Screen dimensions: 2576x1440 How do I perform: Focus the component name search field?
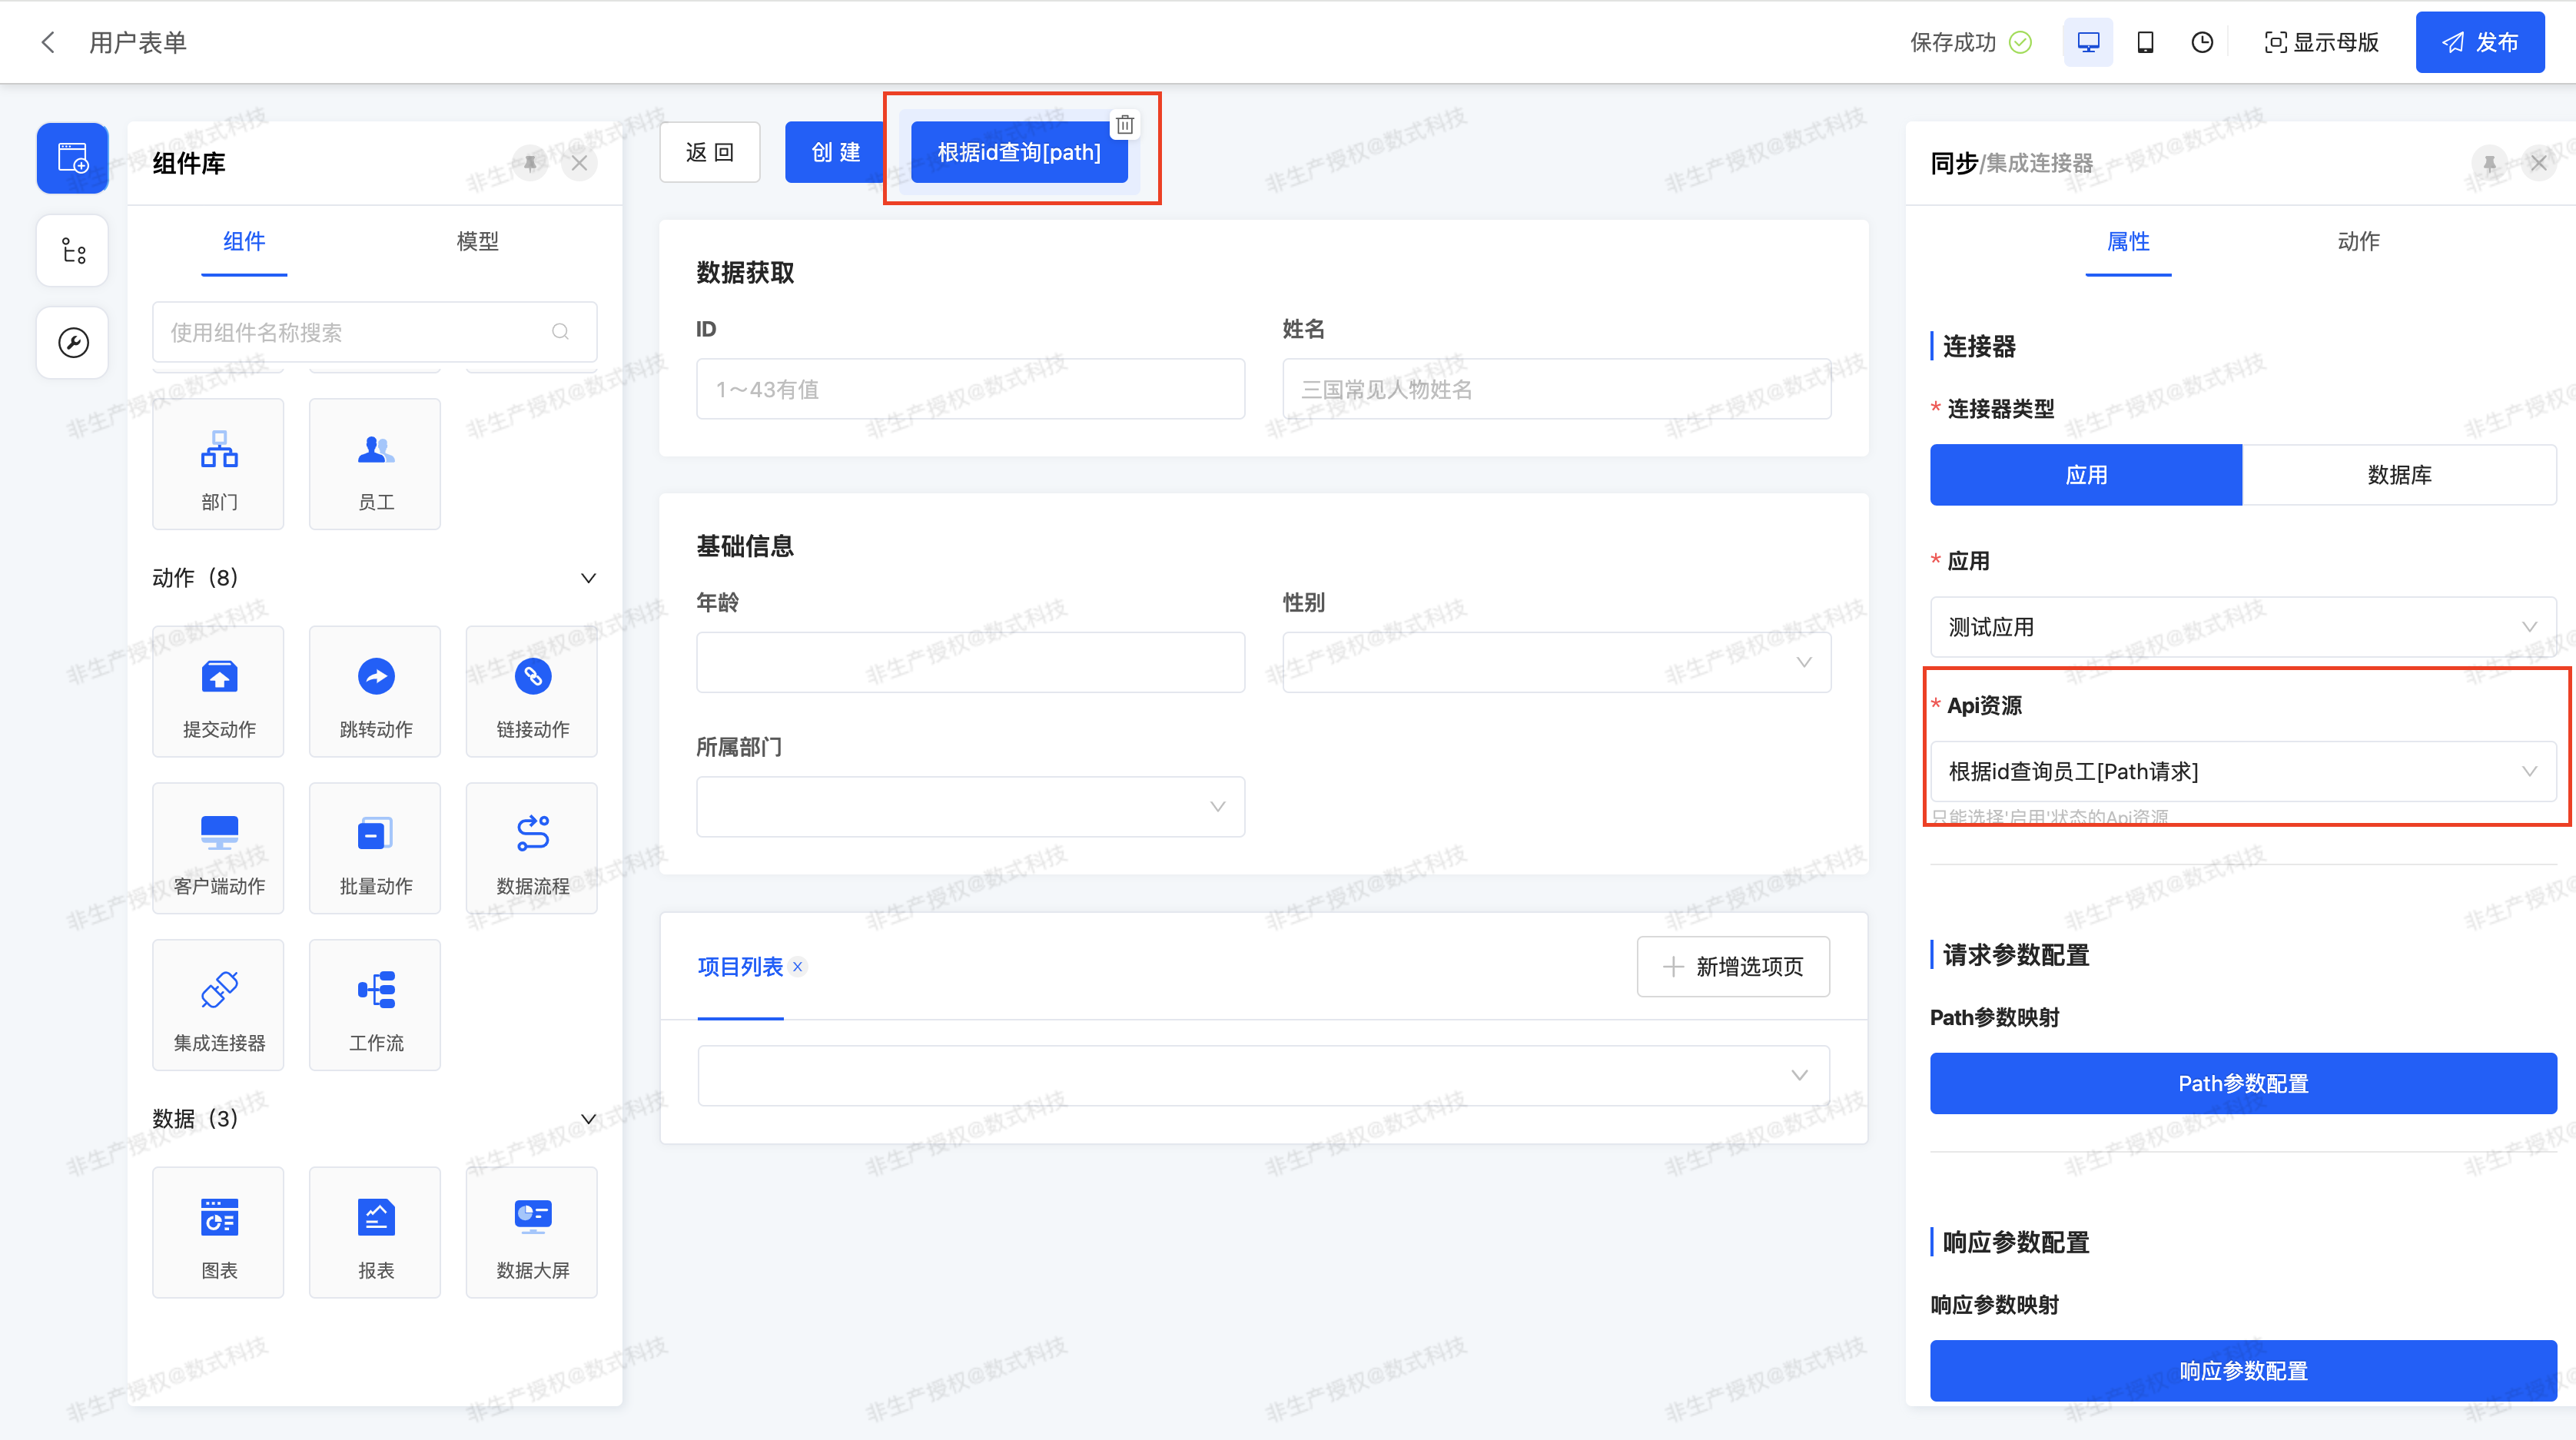tap(375, 332)
